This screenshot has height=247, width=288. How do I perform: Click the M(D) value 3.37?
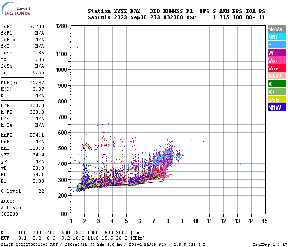click(38, 89)
